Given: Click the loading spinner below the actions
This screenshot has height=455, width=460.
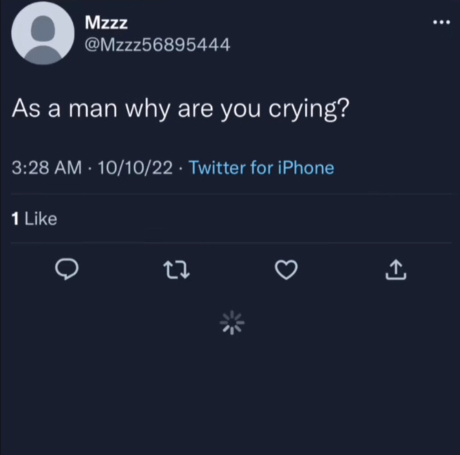Looking at the screenshot, I should click(232, 324).
